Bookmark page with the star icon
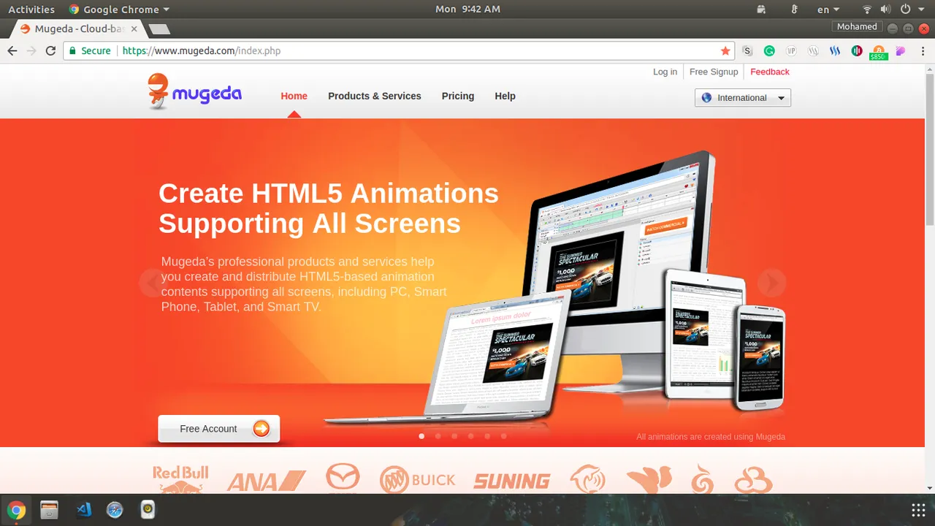The height and width of the screenshot is (526, 935). 725,51
